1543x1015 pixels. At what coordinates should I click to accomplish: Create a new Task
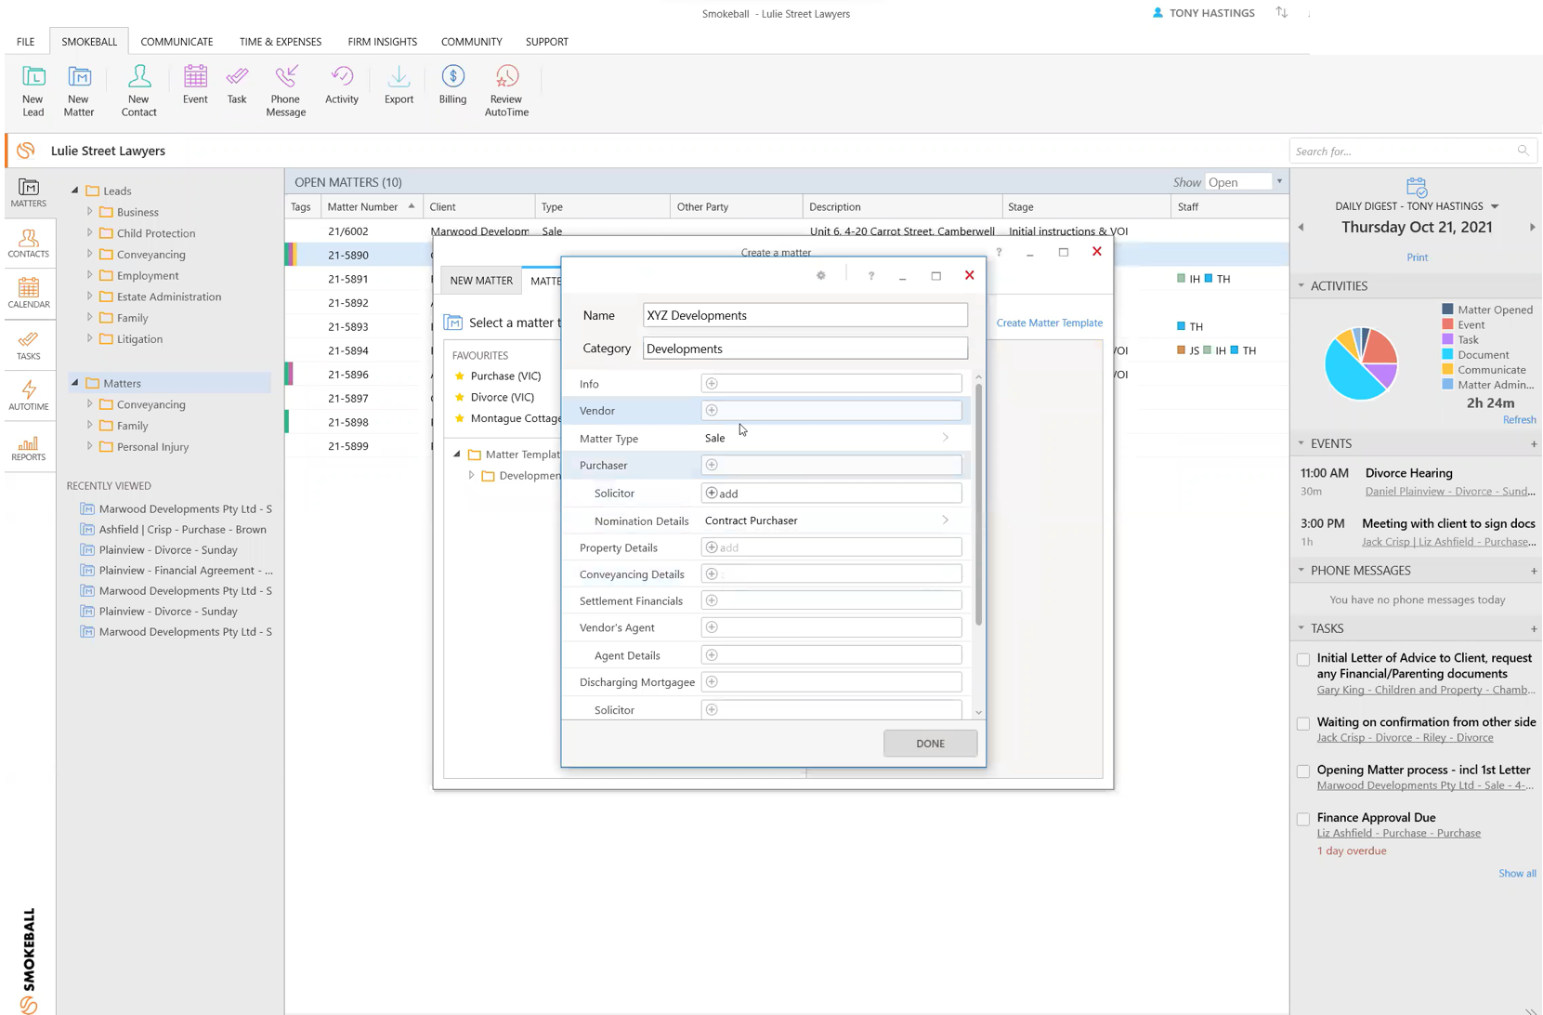(x=237, y=85)
